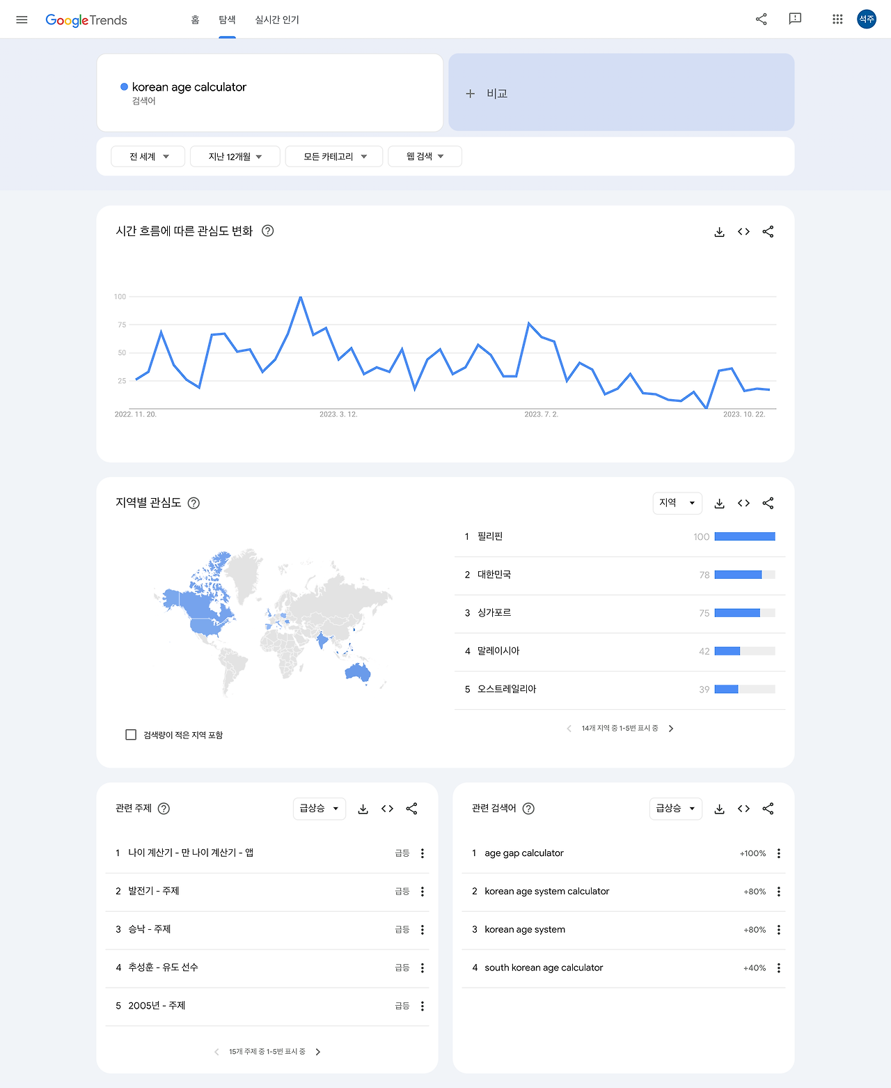
Task: Open help for 지역별 관심도
Action: (x=194, y=503)
